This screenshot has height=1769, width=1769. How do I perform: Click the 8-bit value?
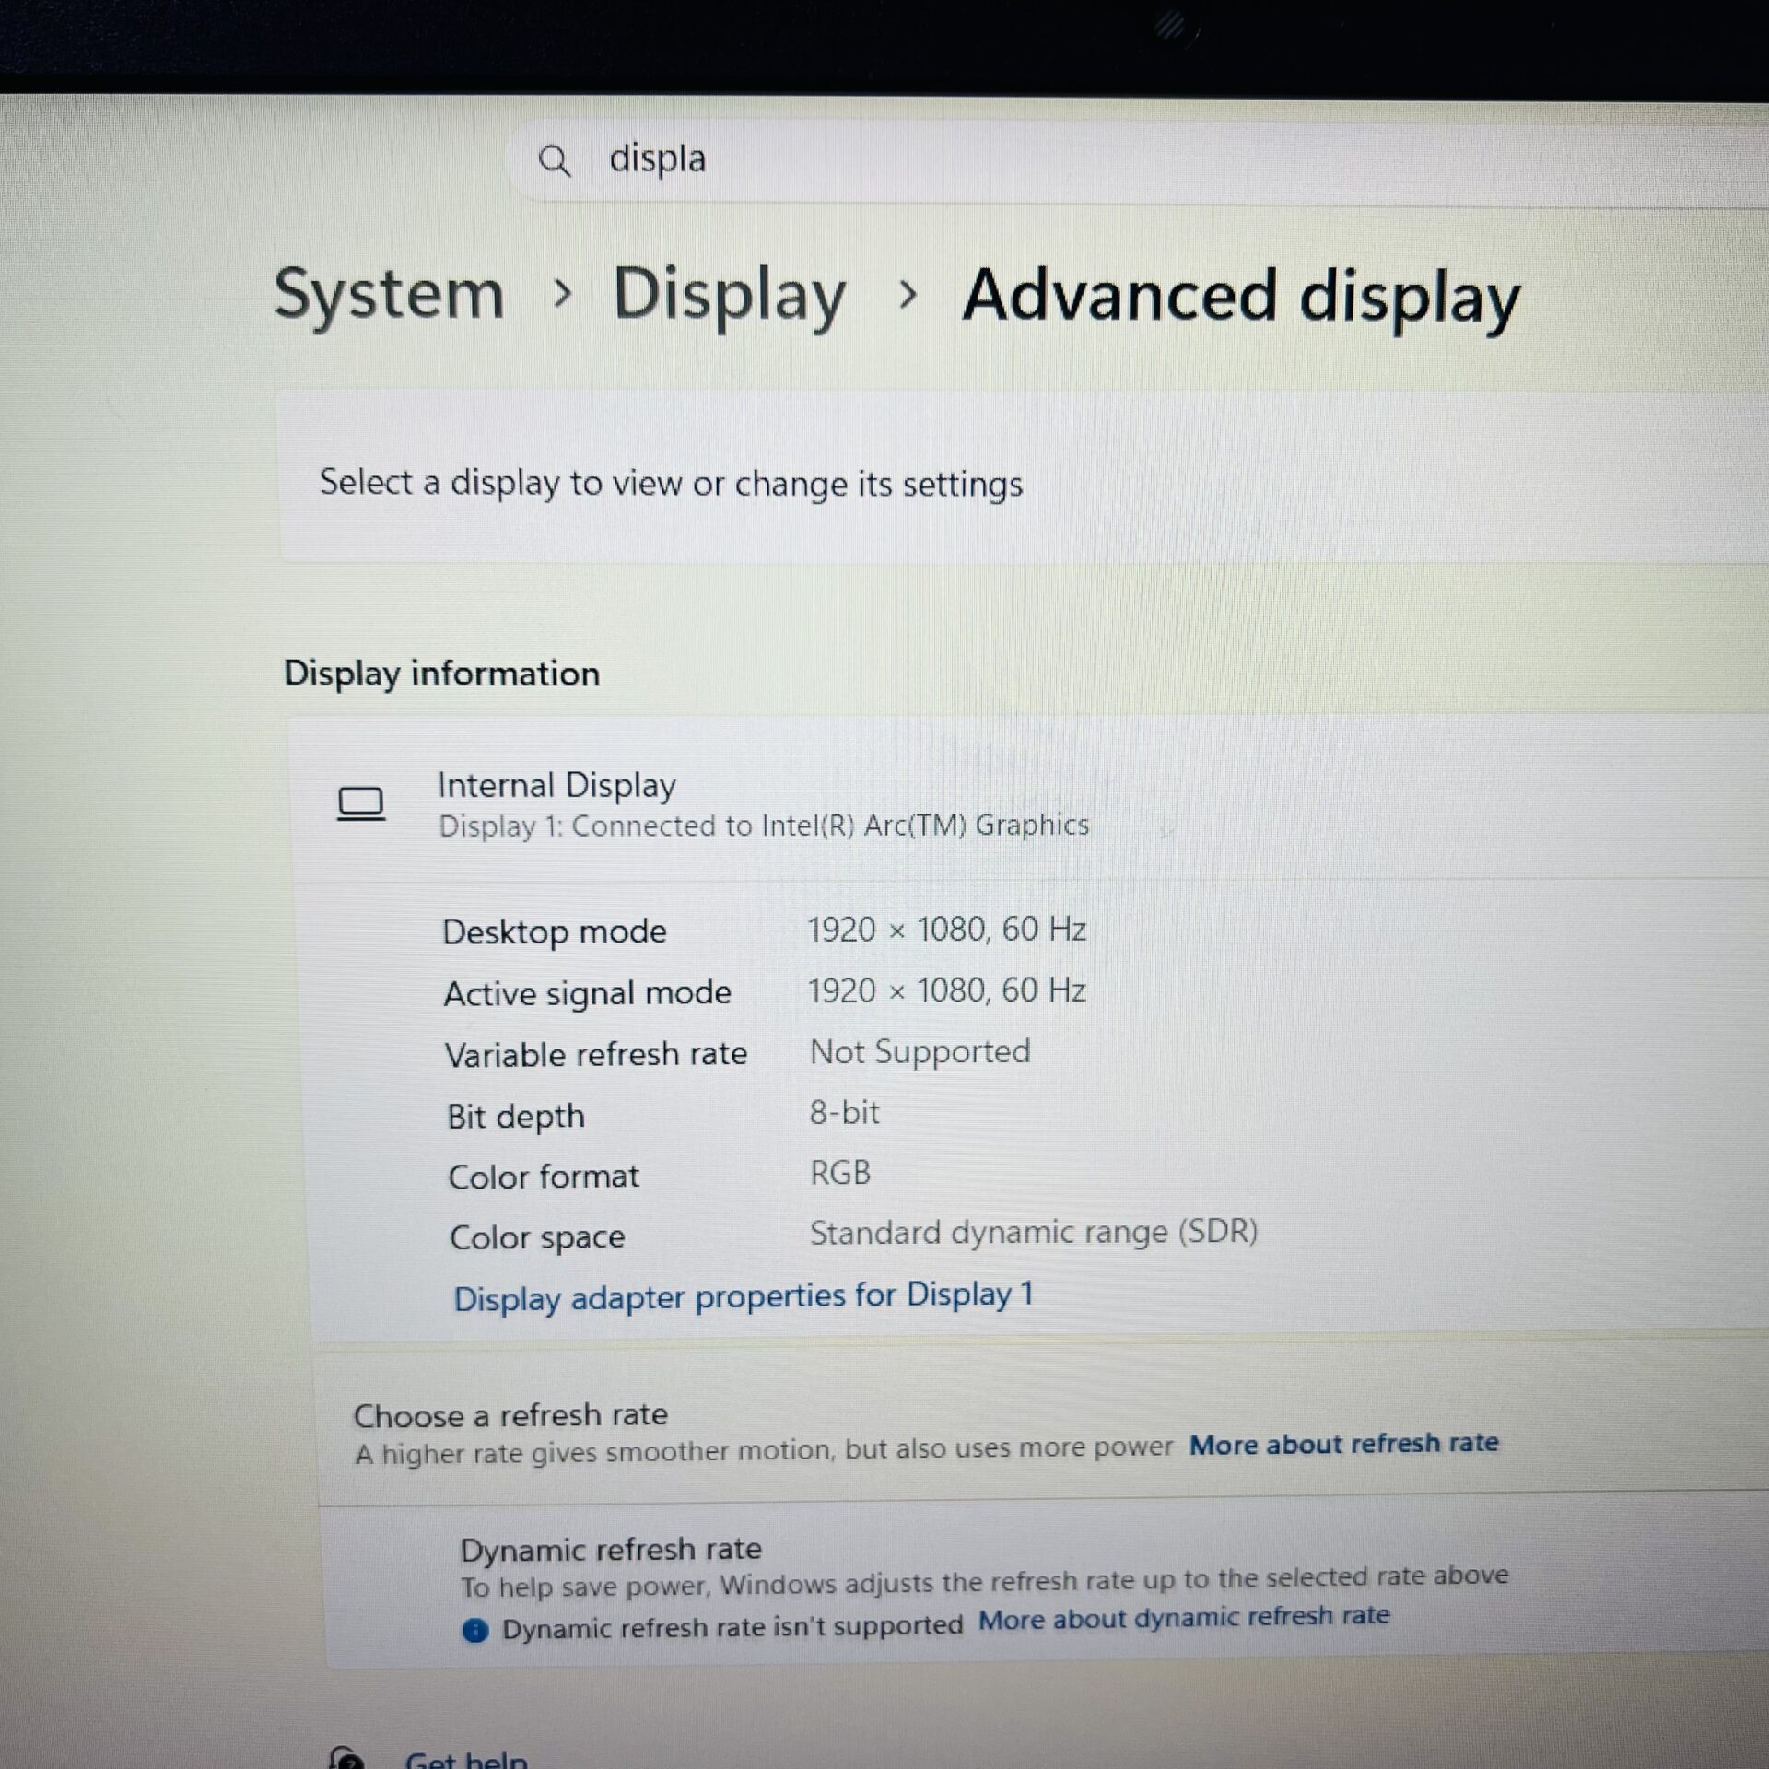(x=845, y=1113)
